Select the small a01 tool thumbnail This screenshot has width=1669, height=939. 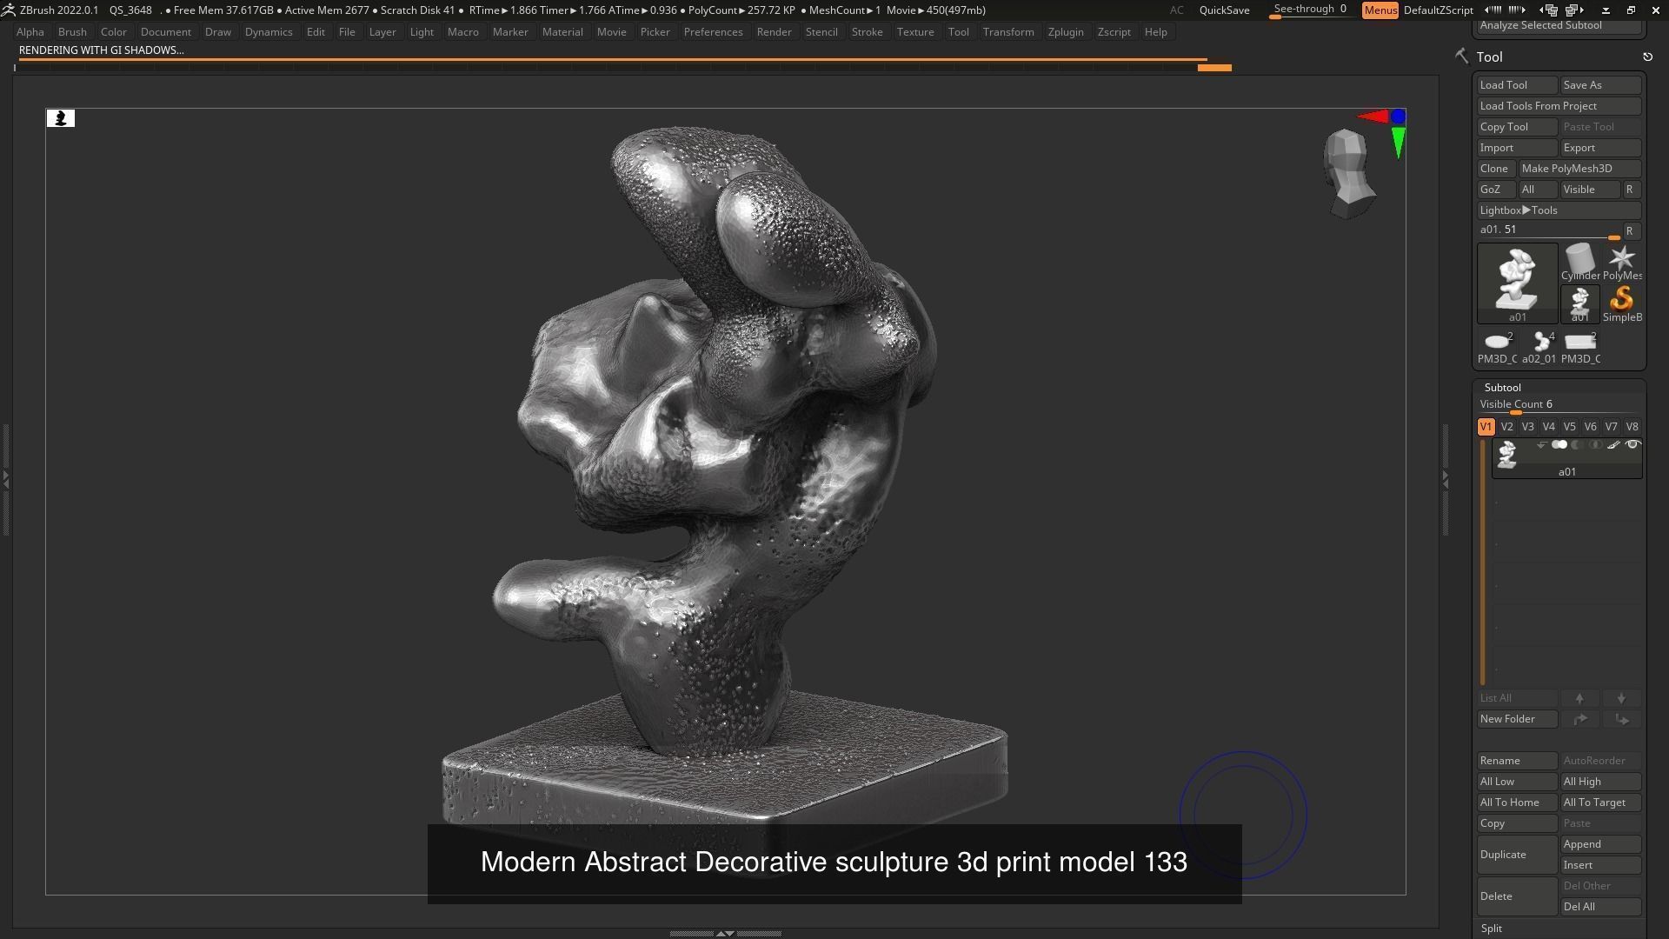1580,303
